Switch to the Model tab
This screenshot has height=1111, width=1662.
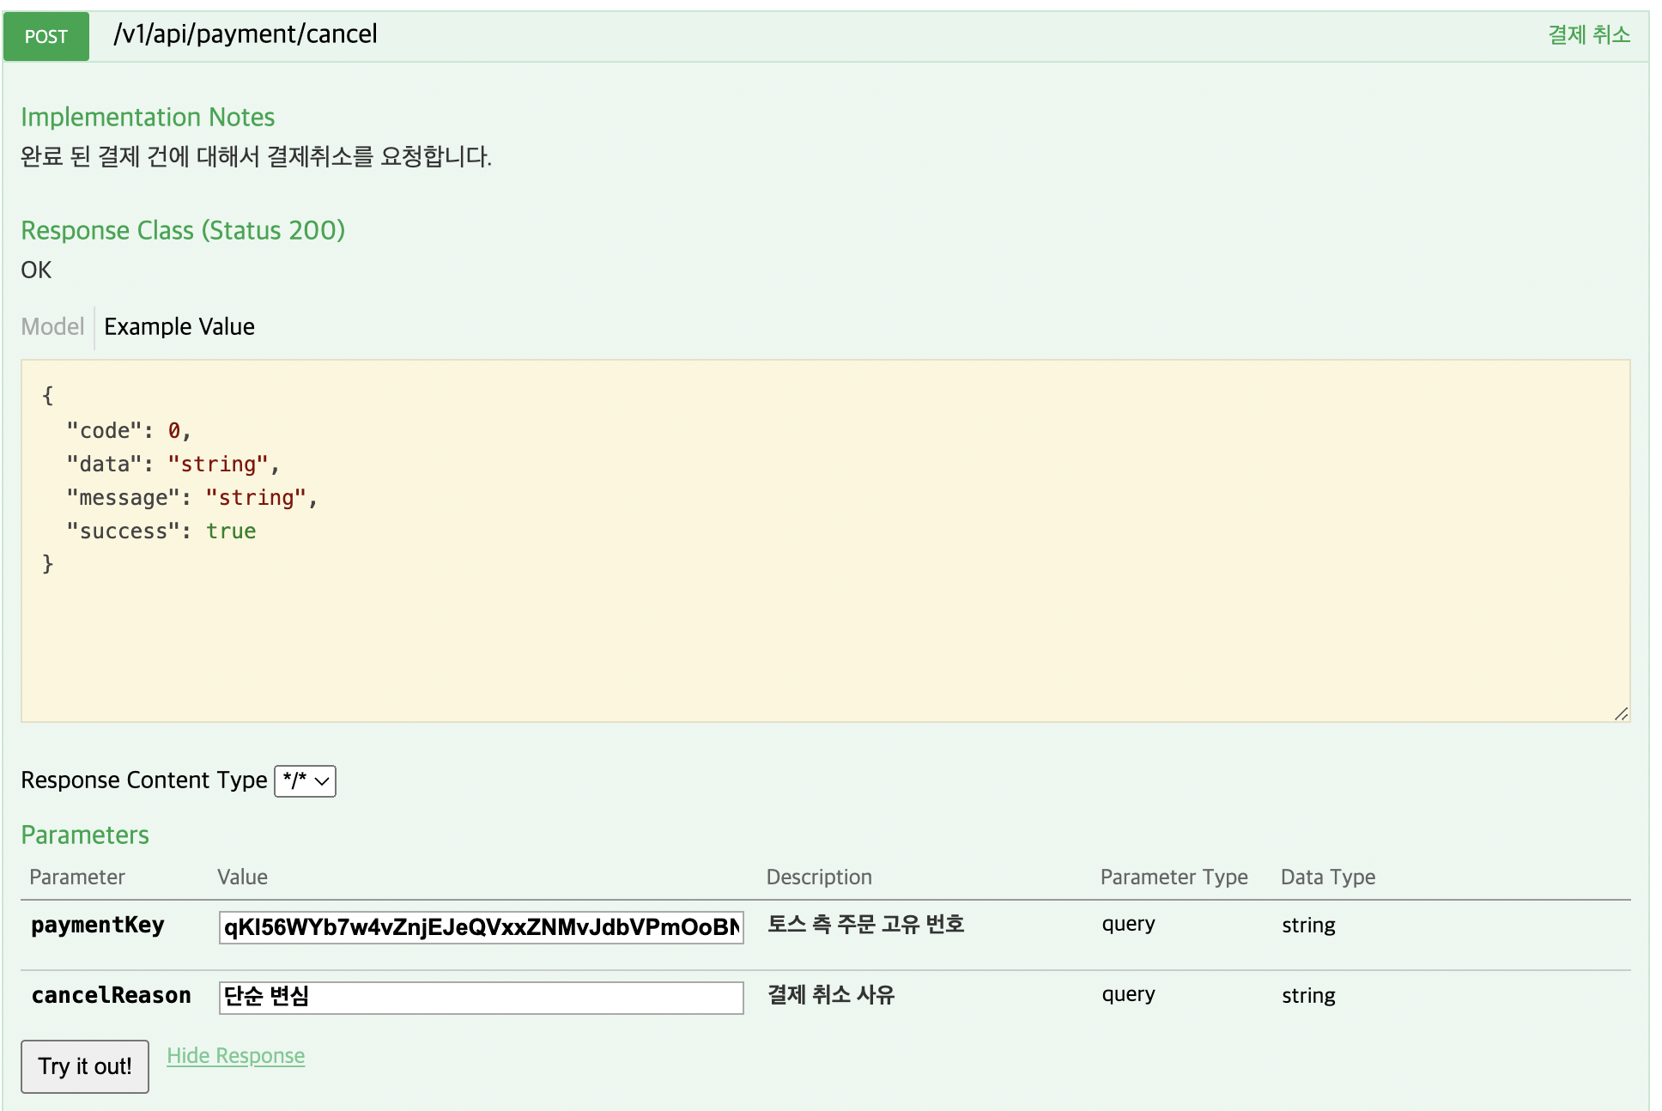pyautogui.click(x=52, y=326)
